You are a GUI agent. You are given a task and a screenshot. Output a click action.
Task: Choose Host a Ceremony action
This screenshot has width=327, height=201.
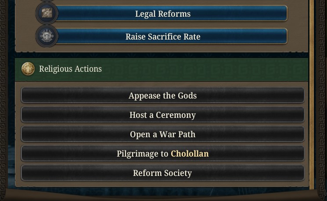[x=162, y=115]
